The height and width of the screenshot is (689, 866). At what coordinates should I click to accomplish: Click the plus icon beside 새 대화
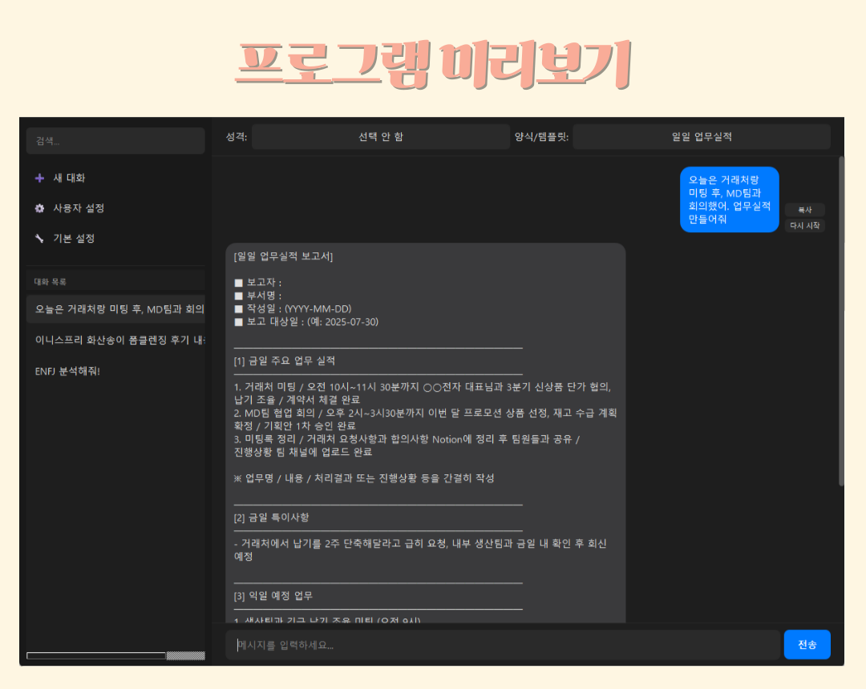[39, 178]
